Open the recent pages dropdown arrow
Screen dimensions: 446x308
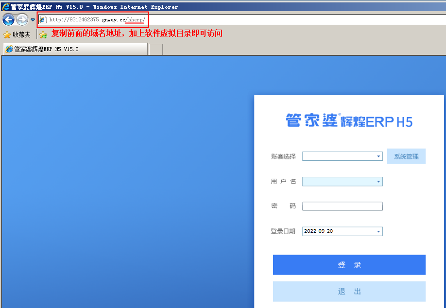33,20
